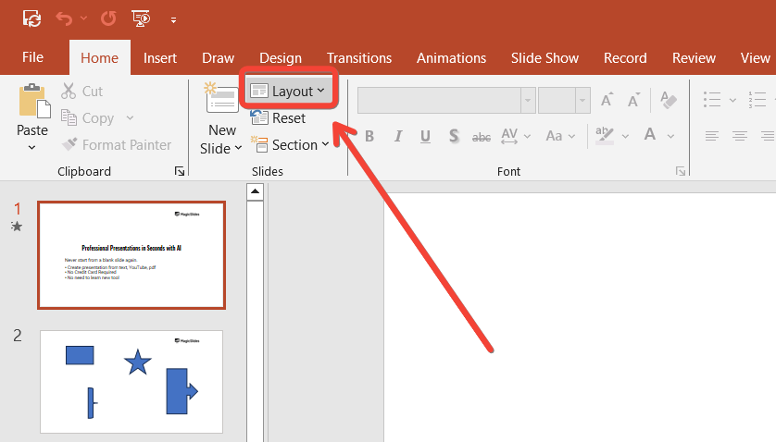The image size is (776, 442).
Task: Click the Paste clipboard icon
Action: click(32, 100)
